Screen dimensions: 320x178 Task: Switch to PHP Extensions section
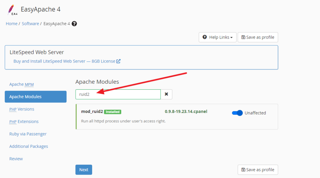24,122
